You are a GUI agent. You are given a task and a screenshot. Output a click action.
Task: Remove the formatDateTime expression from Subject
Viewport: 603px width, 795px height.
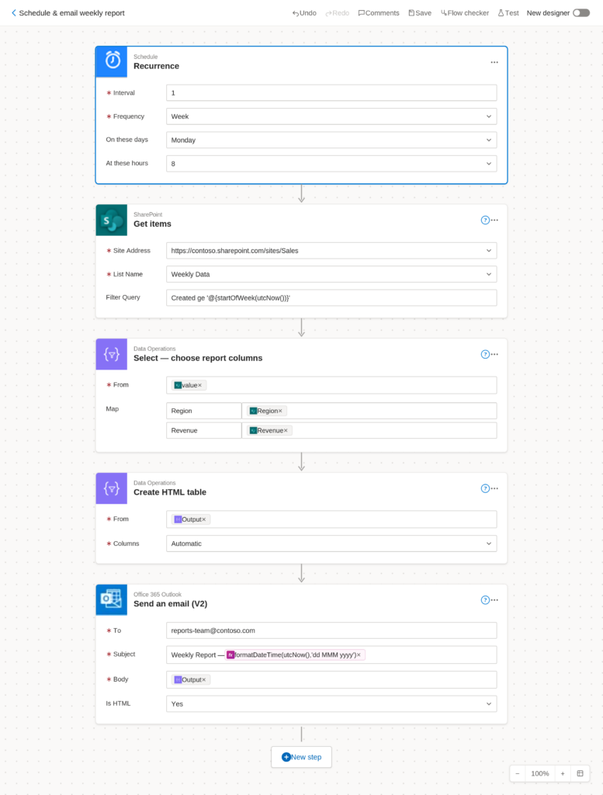pyautogui.click(x=359, y=655)
